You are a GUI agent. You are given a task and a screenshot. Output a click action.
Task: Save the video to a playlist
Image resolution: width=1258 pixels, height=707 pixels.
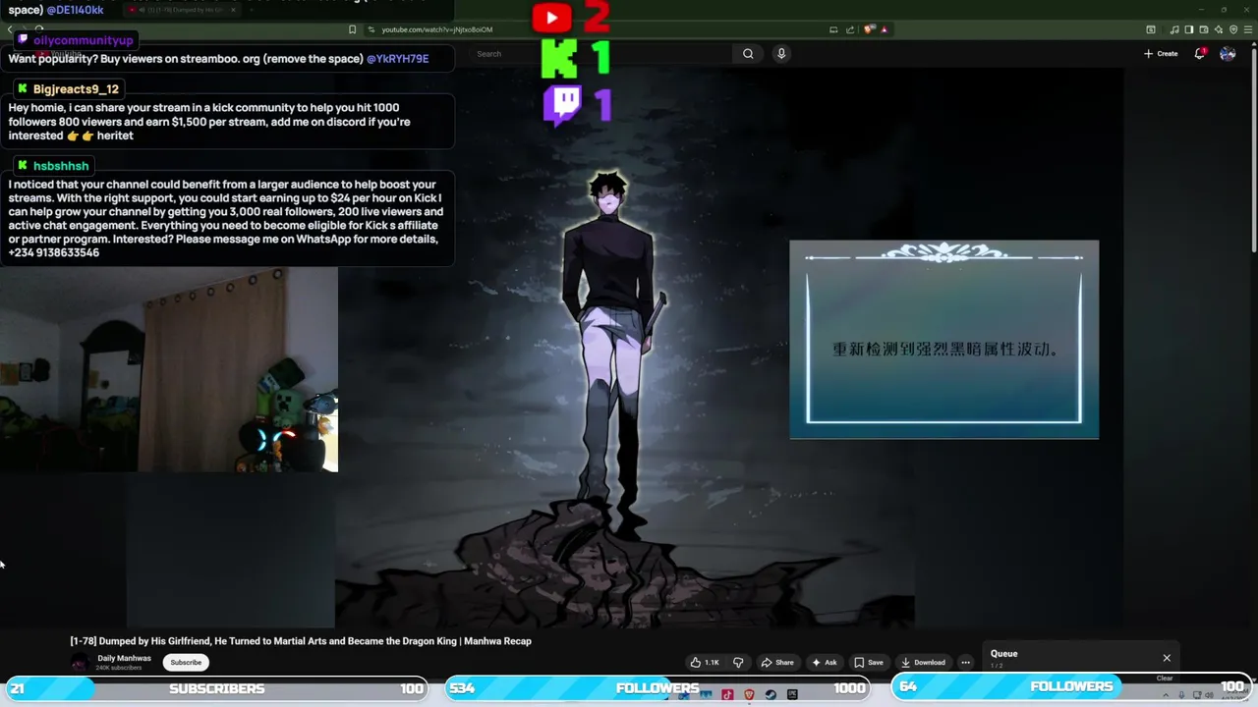tap(868, 663)
